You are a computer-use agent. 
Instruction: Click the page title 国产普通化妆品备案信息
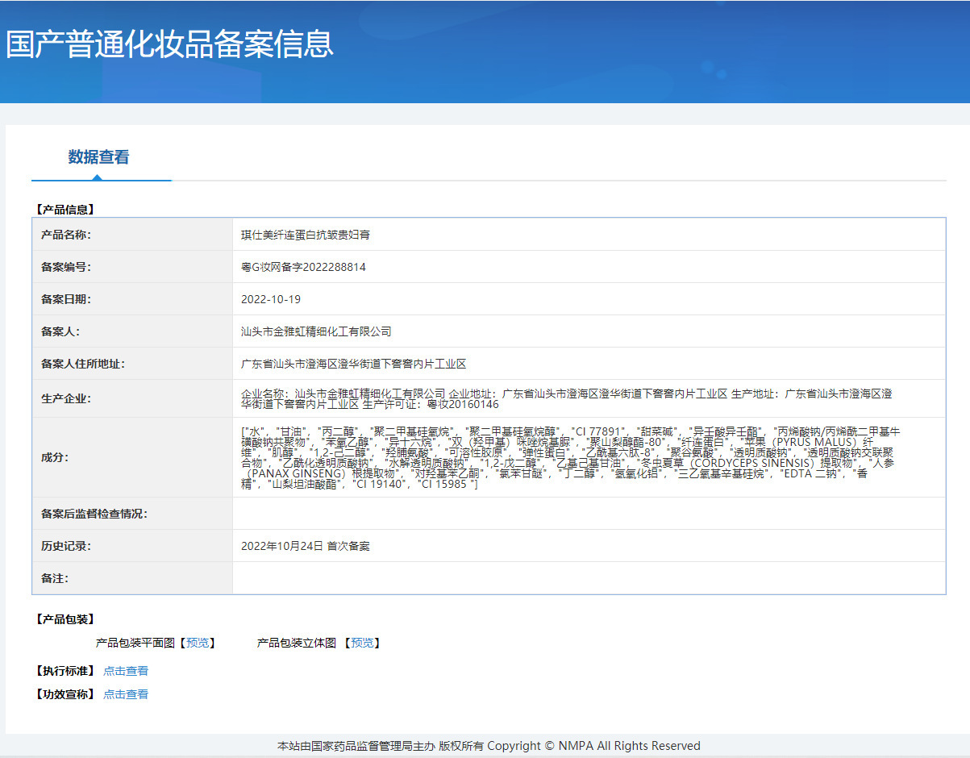(169, 44)
